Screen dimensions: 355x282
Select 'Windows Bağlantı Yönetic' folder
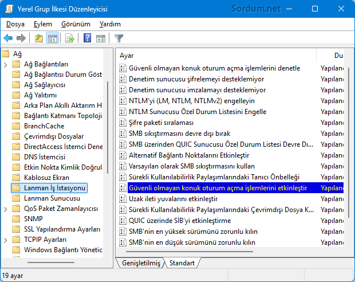pyautogui.click(x=63, y=250)
